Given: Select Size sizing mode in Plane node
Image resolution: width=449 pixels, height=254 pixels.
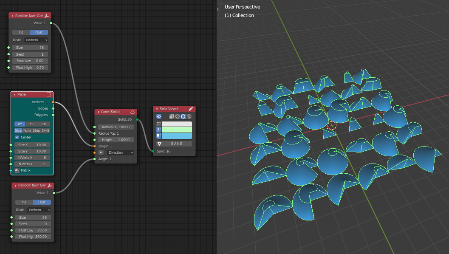Looking at the screenshot, I should coord(18,130).
